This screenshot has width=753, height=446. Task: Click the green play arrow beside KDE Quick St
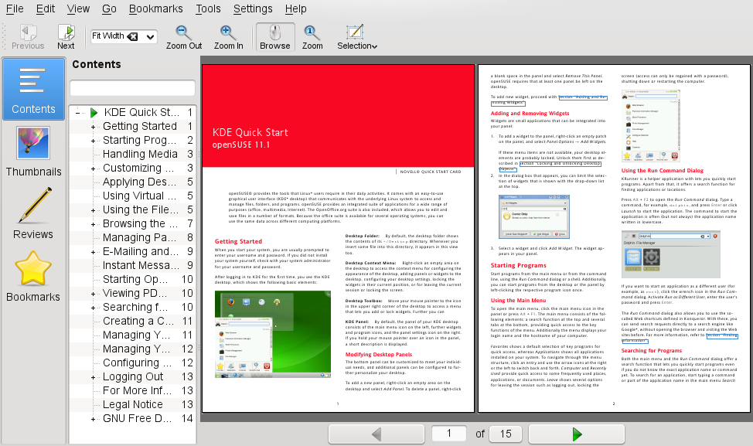(x=94, y=113)
